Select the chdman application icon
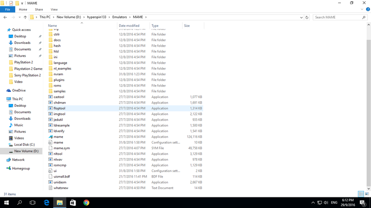The image size is (371, 208). [51, 103]
